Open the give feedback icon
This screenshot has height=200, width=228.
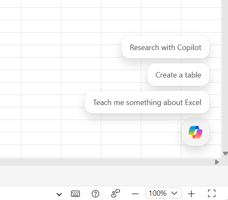tap(115, 193)
